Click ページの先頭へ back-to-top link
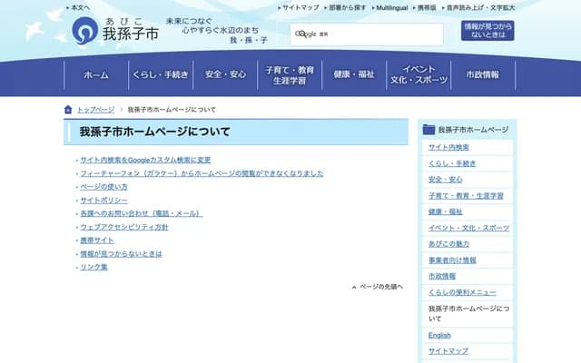The width and height of the screenshot is (581, 363). pos(381,287)
